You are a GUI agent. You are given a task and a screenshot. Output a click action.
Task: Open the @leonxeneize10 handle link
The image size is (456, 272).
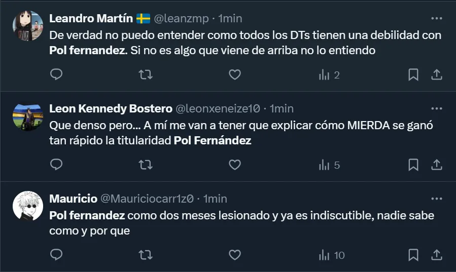(218, 109)
